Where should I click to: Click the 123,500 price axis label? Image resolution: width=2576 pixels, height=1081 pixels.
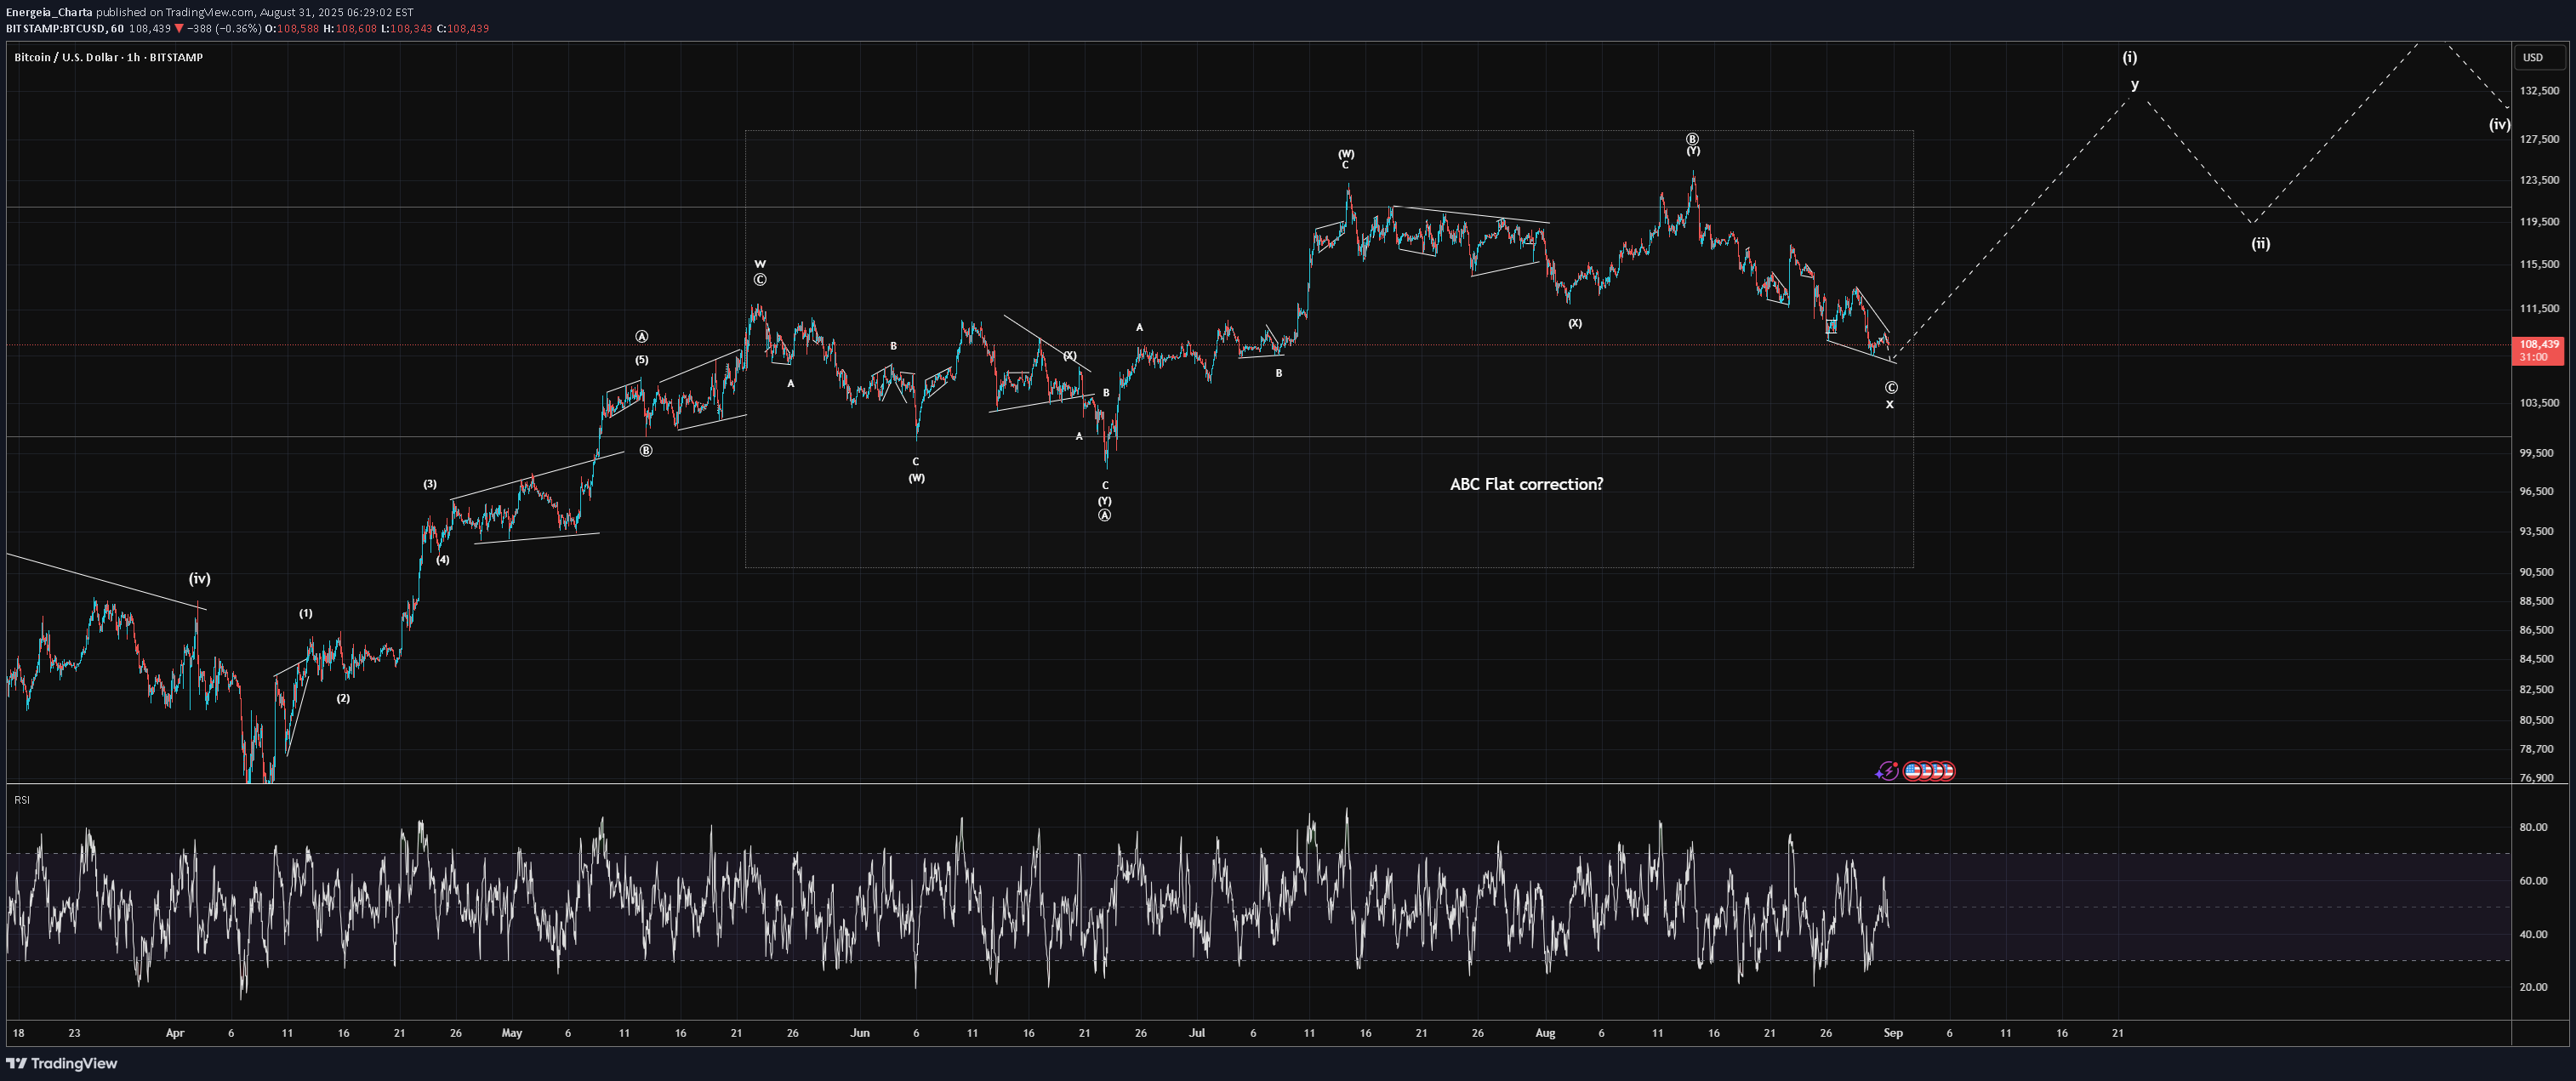pyautogui.click(x=2539, y=180)
